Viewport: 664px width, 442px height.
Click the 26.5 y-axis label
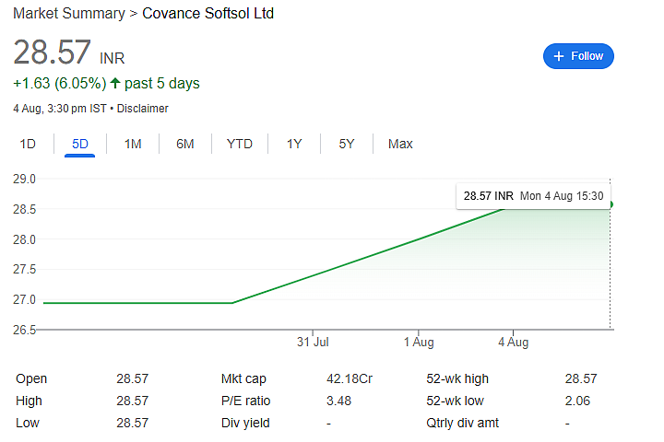click(24, 330)
